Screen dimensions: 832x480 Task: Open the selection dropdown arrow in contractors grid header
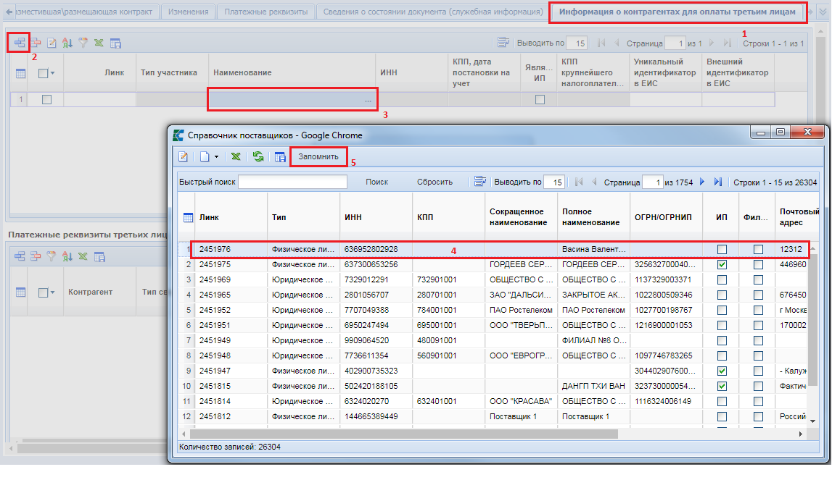click(x=52, y=73)
